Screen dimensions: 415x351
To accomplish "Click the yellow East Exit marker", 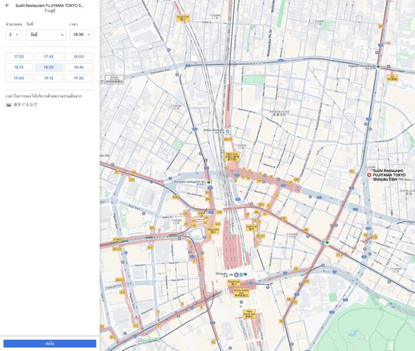I will [251, 227].
